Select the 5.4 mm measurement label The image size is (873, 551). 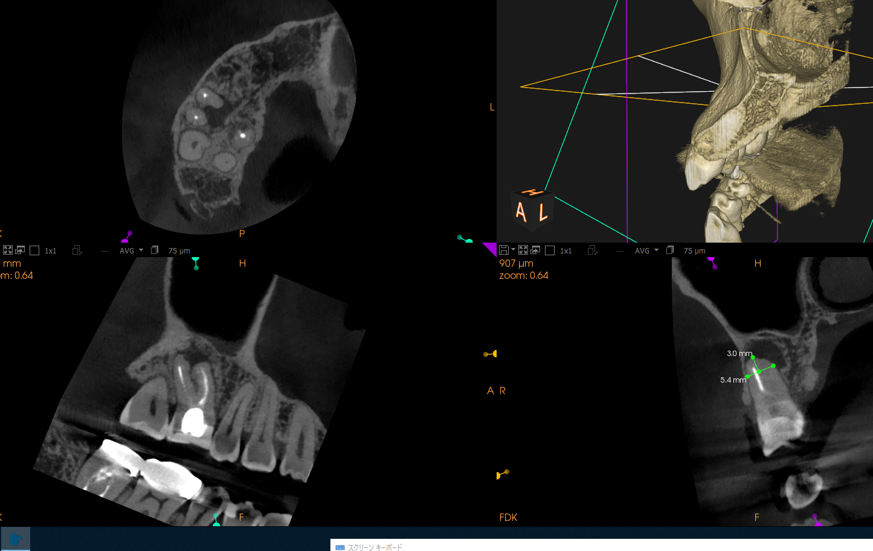pos(733,380)
